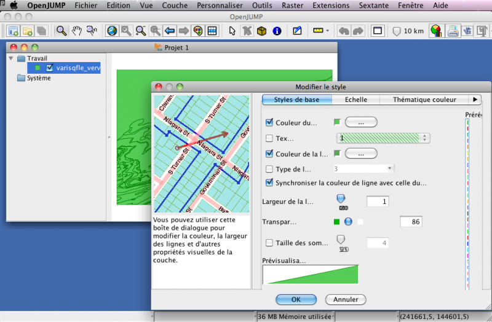492x322 pixels.
Task: Open the blue info feature tool
Action: click(277, 30)
